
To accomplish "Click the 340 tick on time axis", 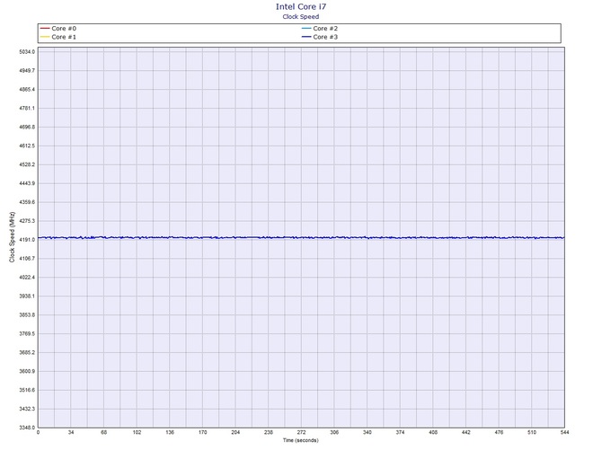I will (x=367, y=432).
